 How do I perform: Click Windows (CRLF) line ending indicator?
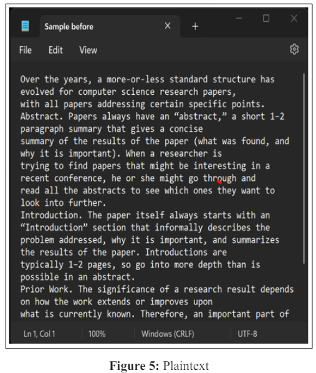pyautogui.click(x=168, y=334)
